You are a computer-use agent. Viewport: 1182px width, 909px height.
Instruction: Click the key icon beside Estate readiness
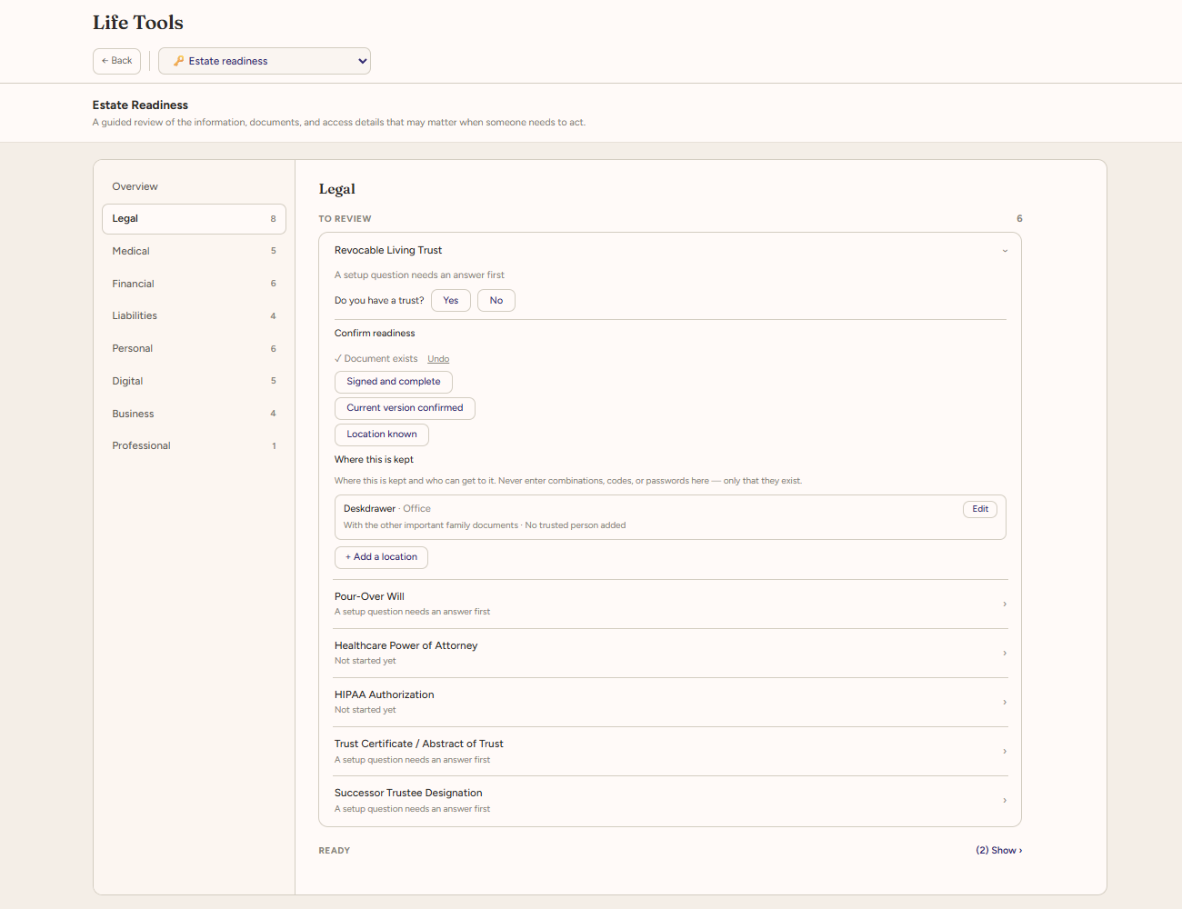click(x=179, y=61)
